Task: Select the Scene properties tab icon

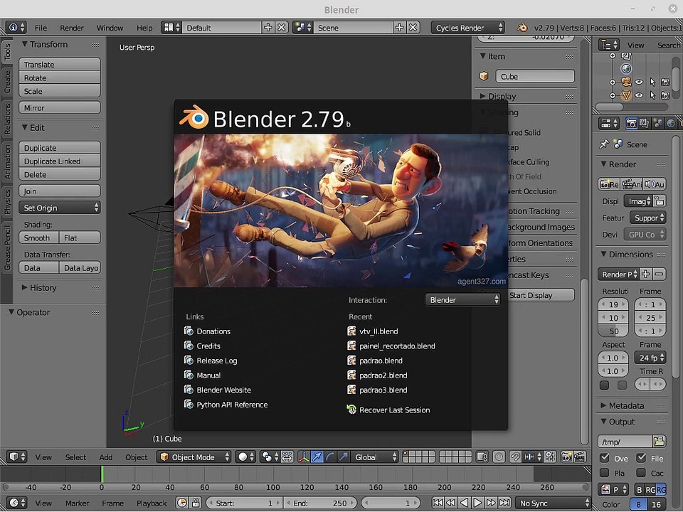Action: point(657,124)
